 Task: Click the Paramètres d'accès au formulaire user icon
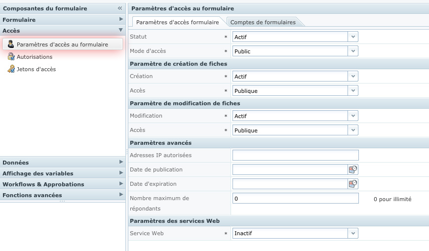coord(11,44)
